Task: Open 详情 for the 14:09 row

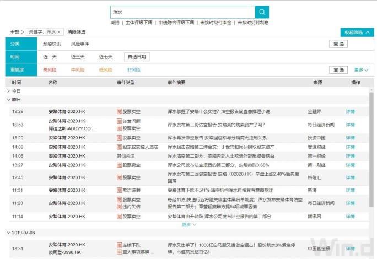Action: [351, 147]
